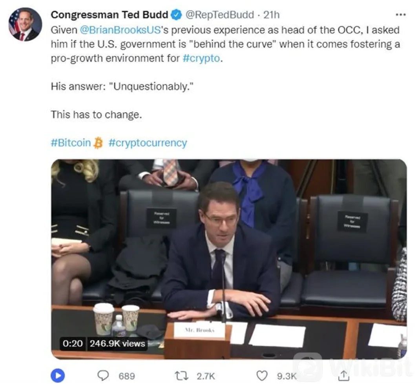
Task: Open the #Bitcoin hashtag
Action: (x=71, y=143)
